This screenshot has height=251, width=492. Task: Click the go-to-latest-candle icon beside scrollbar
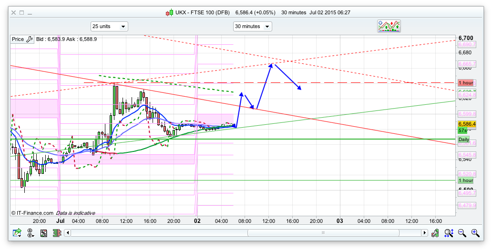click(435, 233)
